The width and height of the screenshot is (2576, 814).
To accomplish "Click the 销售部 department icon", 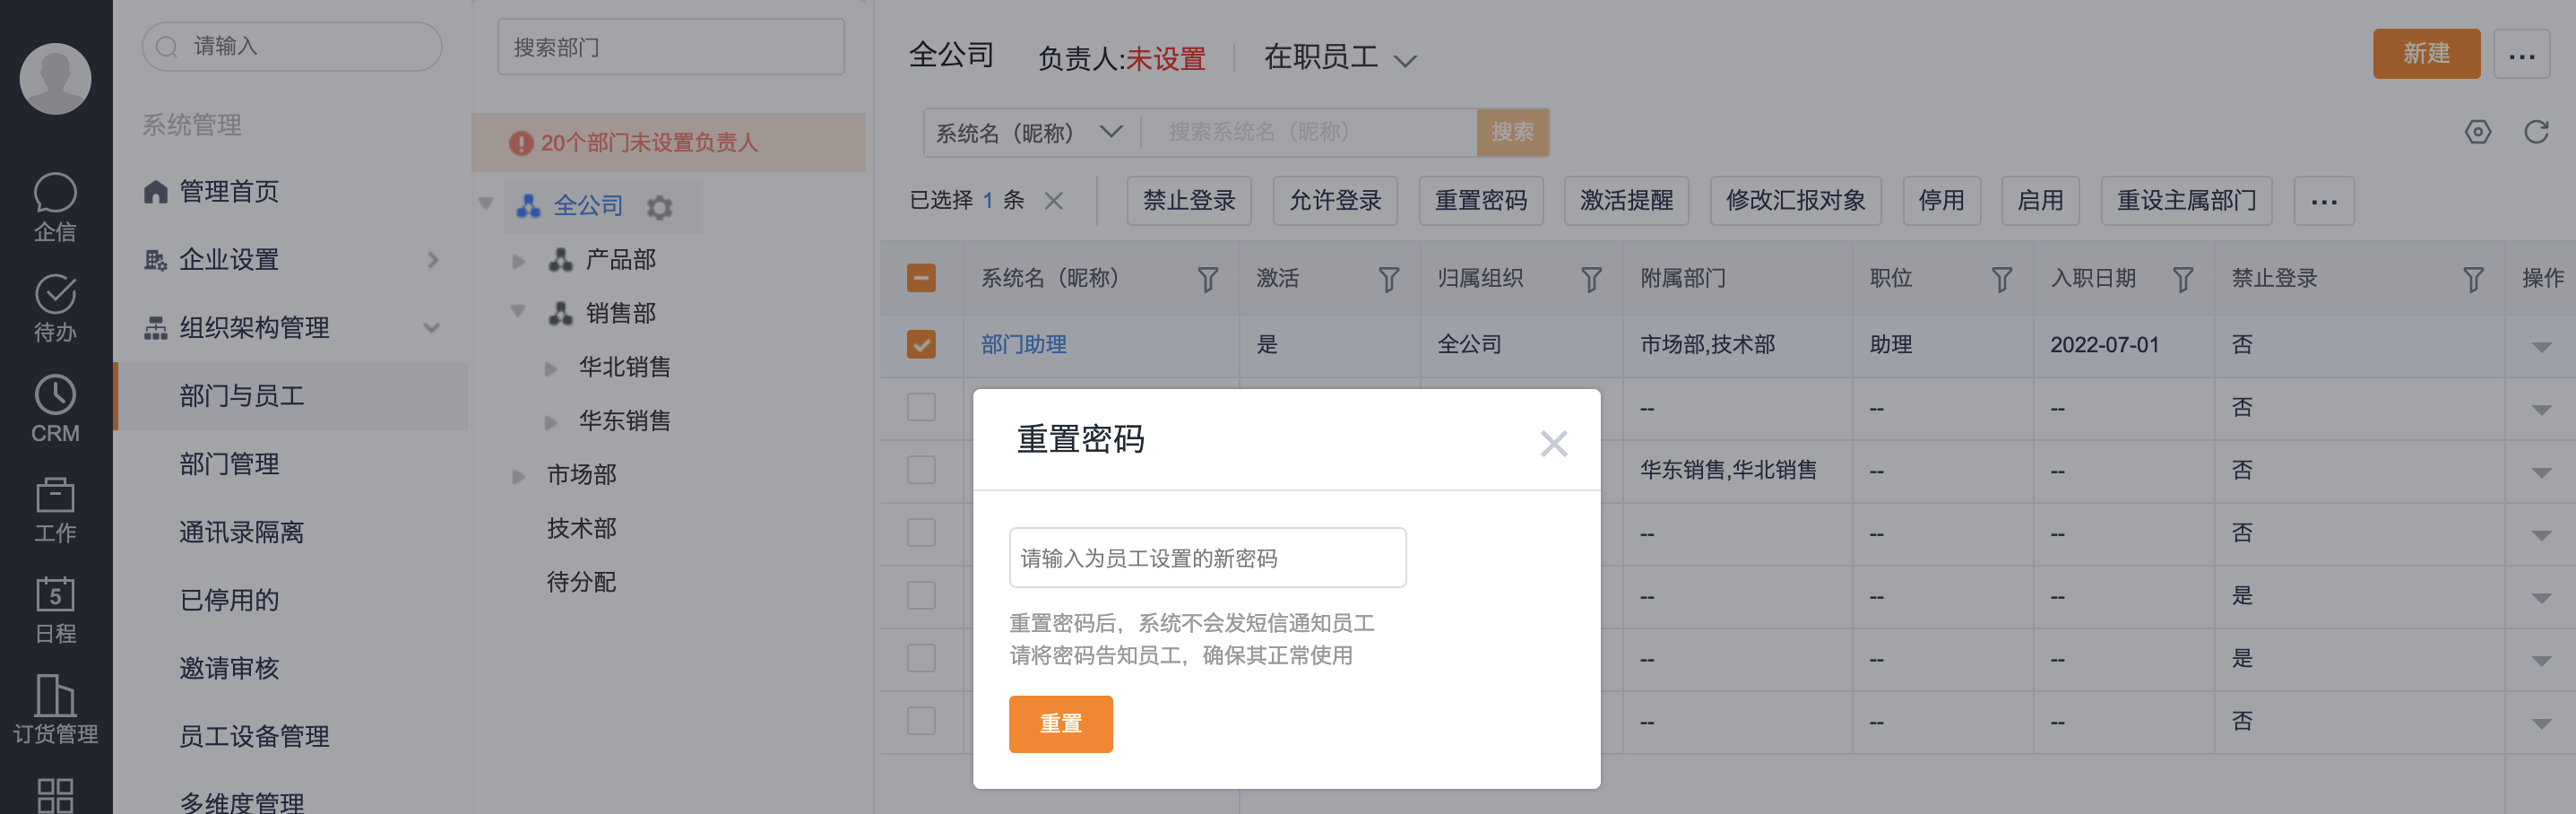I will point(560,314).
